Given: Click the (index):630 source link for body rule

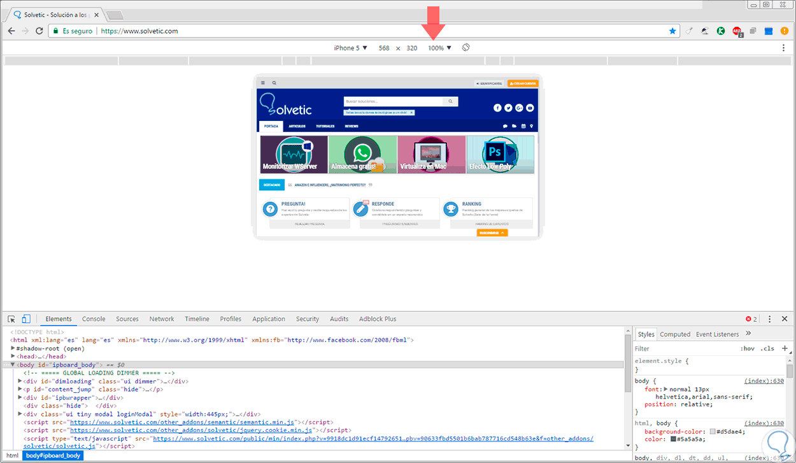Looking at the screenshot, I should tap(764, 381).
